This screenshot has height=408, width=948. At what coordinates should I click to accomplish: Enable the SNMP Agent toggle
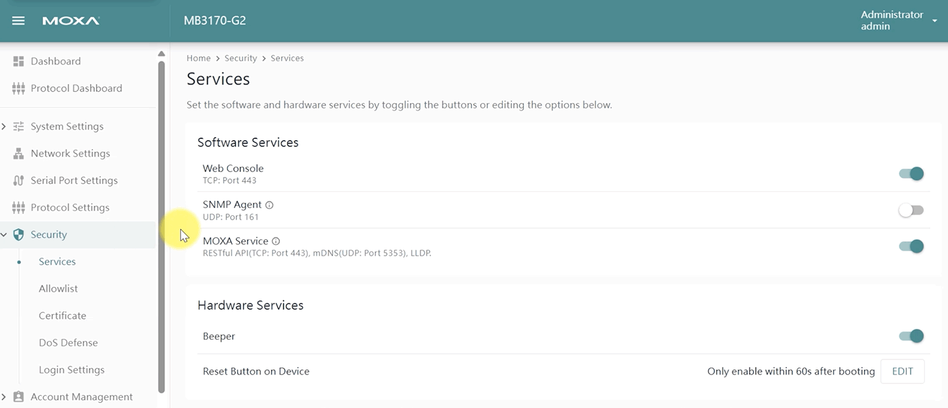coord(911,210)
